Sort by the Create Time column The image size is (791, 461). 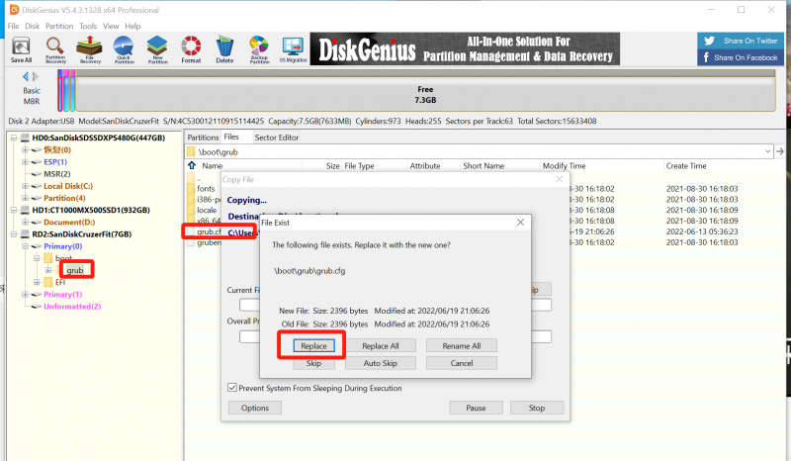(686, 165)
